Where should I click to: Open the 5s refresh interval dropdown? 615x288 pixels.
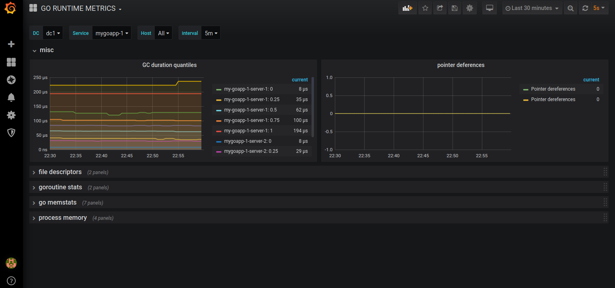pos(599,8)
